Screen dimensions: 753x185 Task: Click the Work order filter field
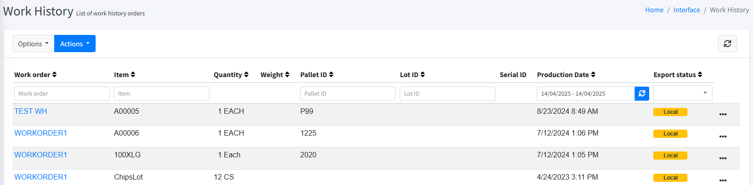pos(62,93)
